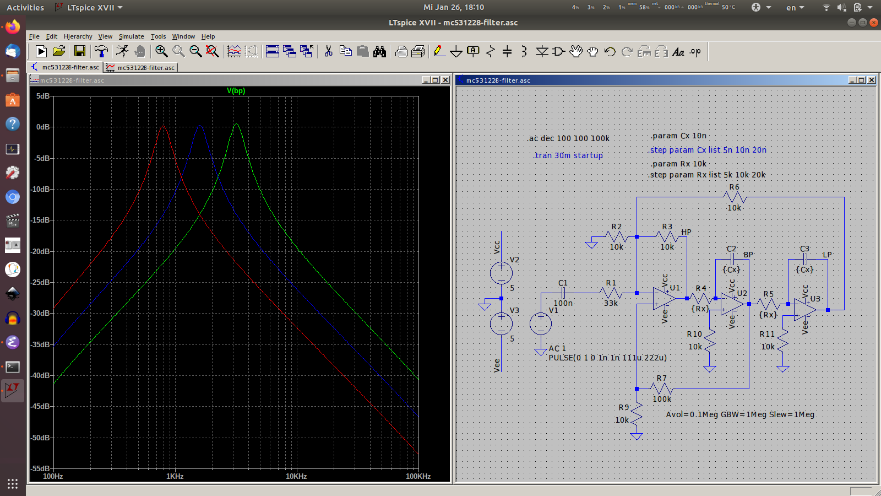Place a Ground symbol tool
This screenshot has width=881, height=496.
tap(456, 51)
